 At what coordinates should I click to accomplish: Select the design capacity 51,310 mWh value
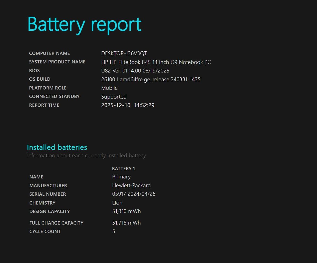pos(126,211)
